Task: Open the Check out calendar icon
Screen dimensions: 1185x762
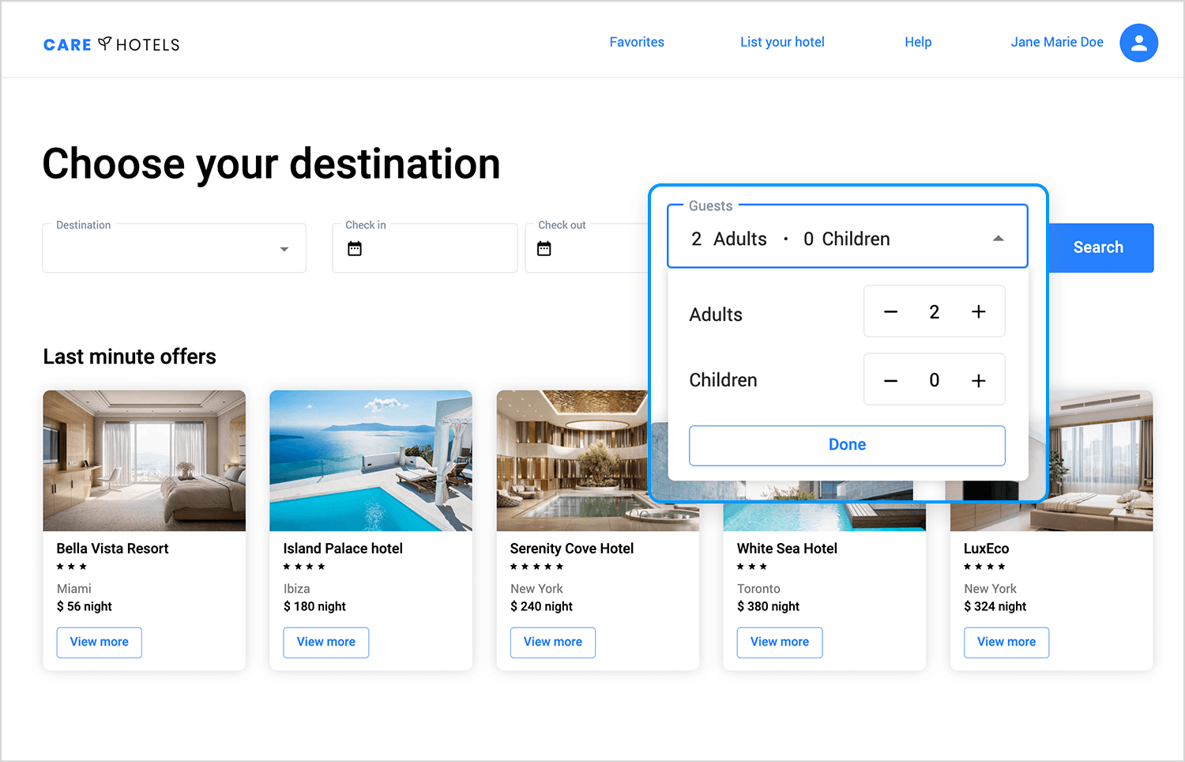Action: click(544, 249)
